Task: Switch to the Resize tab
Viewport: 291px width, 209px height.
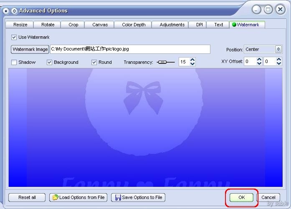Action: point(20,25)
